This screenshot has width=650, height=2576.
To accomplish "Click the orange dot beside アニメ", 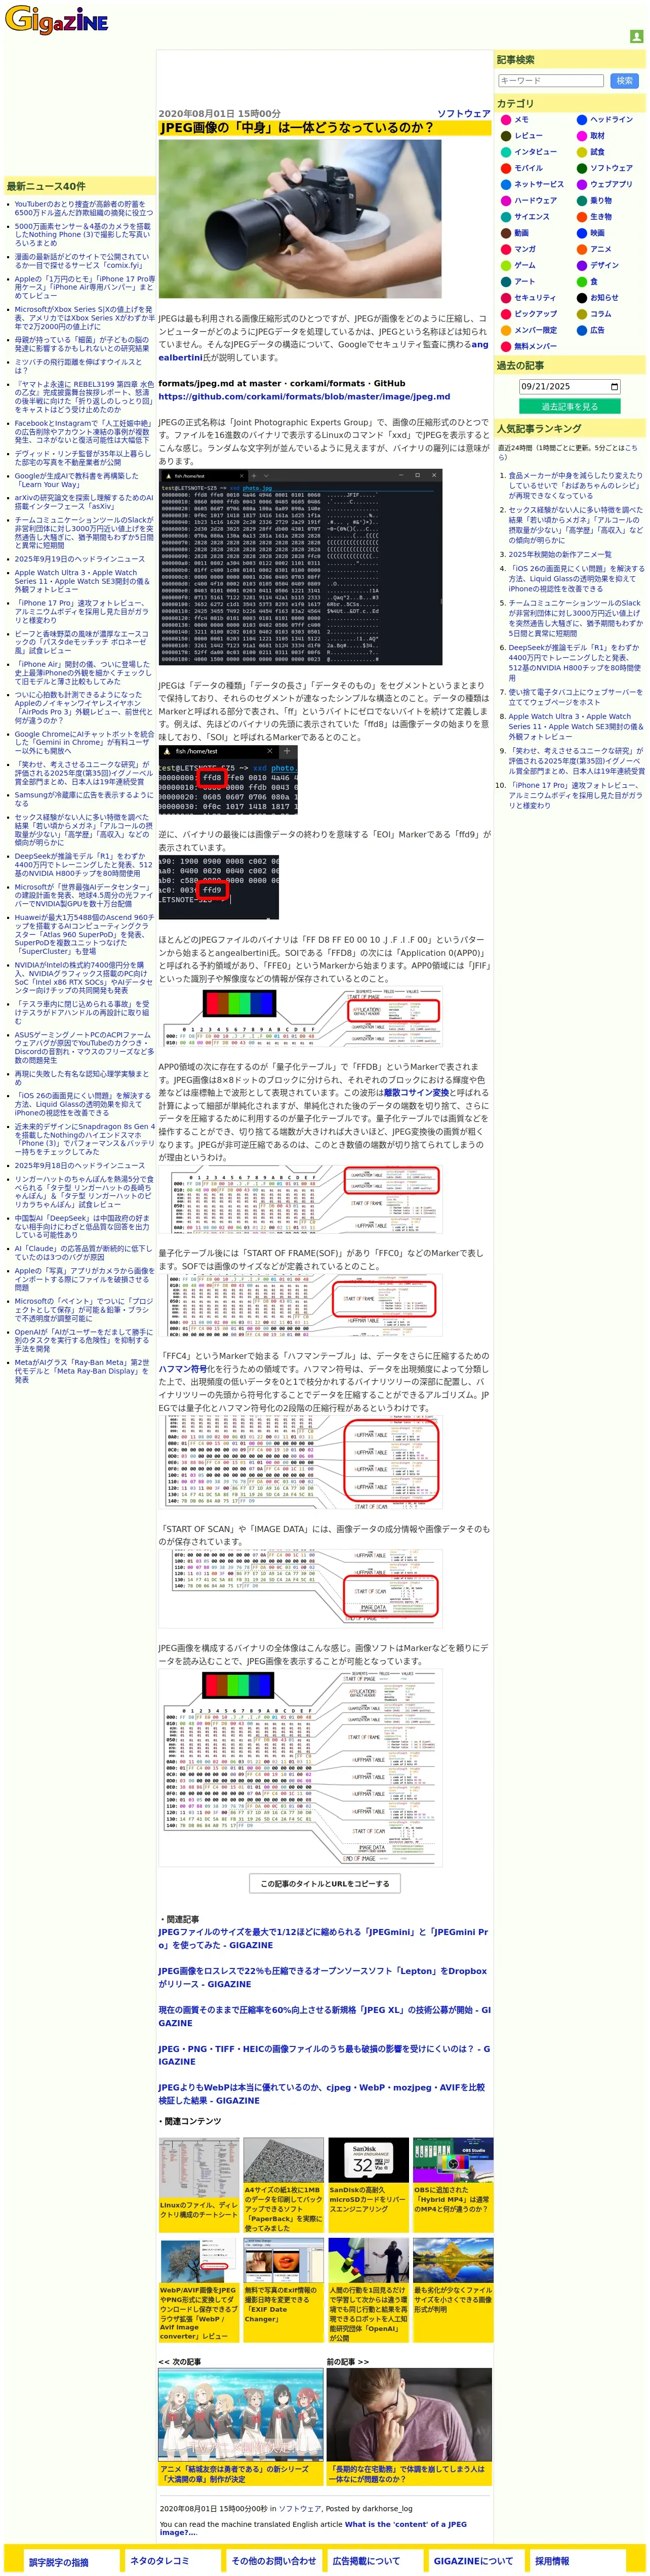I will pyautogui.click(x=581, y=249).
